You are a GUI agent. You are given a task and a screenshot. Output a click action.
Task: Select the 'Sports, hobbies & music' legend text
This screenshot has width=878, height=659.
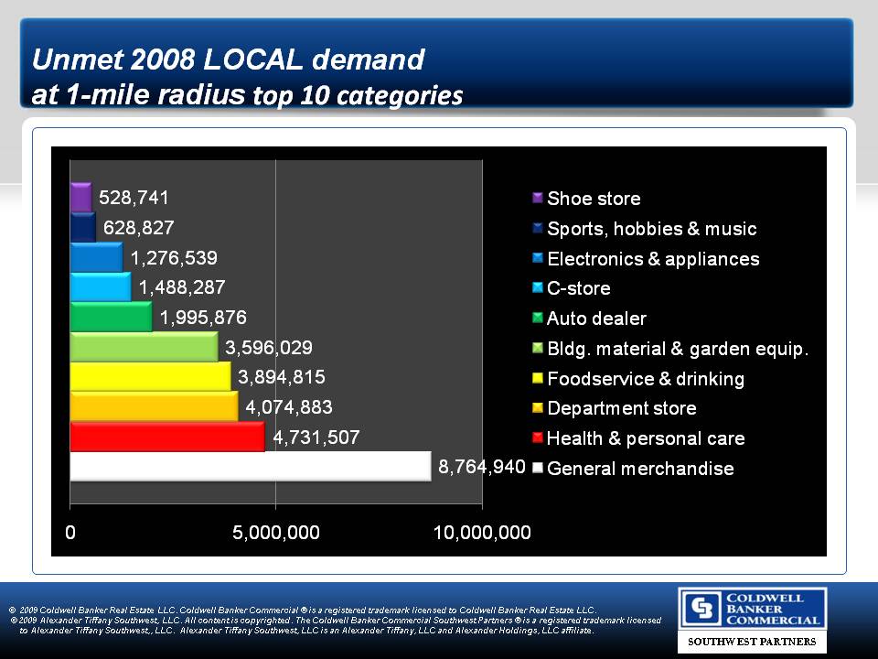(x=651, y=229)
